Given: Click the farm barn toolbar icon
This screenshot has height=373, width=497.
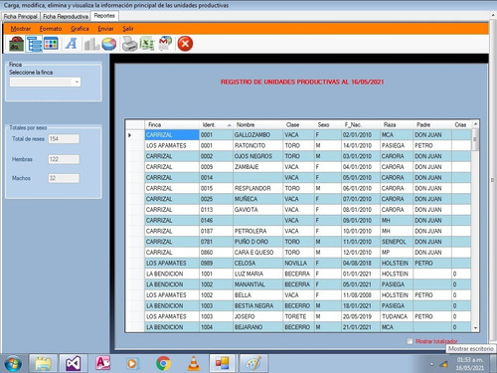Looking at the screenshot, I should coord(16,44).
